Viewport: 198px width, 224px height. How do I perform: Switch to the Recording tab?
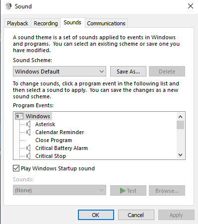(46, 23)
